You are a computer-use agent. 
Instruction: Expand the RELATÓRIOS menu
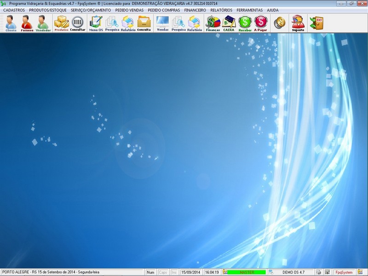click(221, 10)
